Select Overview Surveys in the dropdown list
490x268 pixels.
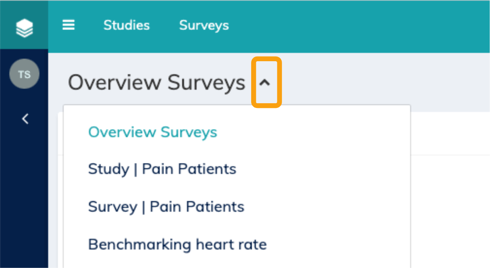pos(152,132)
